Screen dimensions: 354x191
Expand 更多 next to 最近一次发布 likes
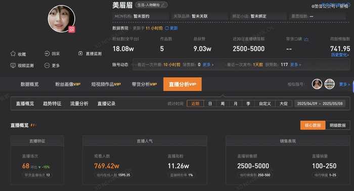click(x=295, y=65)
